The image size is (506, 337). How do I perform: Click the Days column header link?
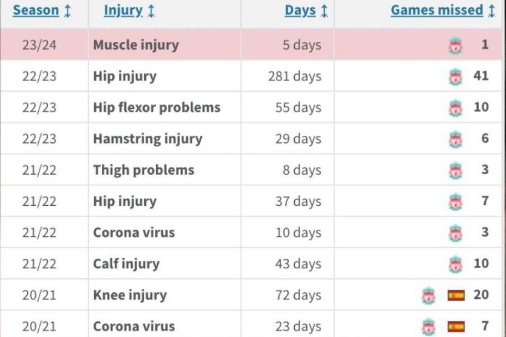coord(300,11)
